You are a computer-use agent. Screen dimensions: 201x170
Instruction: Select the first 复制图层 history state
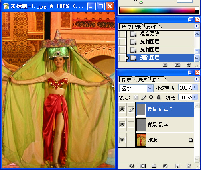[x=160, y=42]
